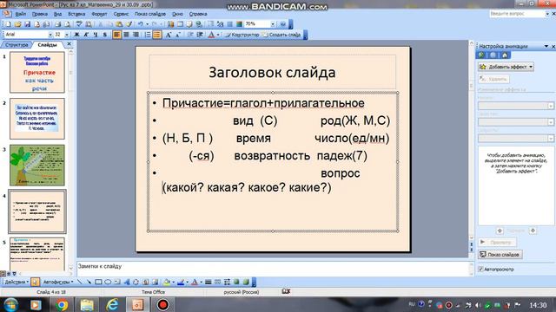This screenshot has height=312, width=556.
Task: Open the Вставка menu
Action: (x=76, y=14)
